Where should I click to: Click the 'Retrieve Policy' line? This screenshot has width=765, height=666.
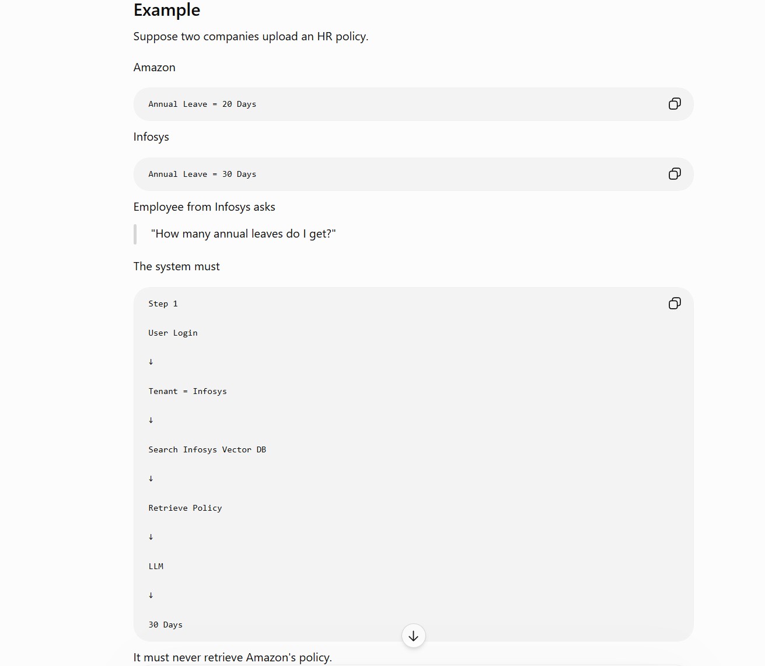pos(185,508)
